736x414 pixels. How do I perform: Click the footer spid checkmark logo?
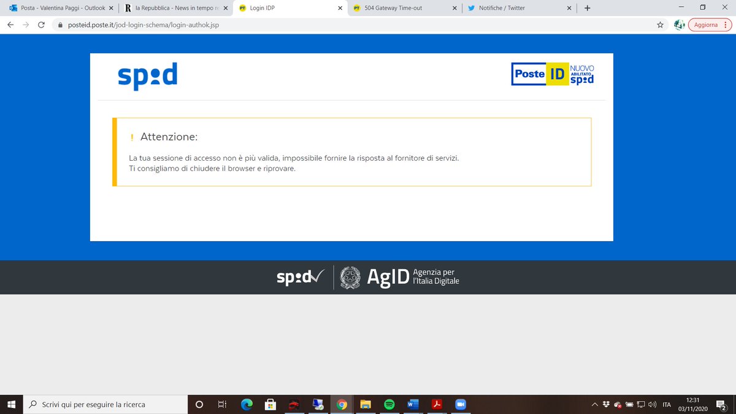pos(299,278)
